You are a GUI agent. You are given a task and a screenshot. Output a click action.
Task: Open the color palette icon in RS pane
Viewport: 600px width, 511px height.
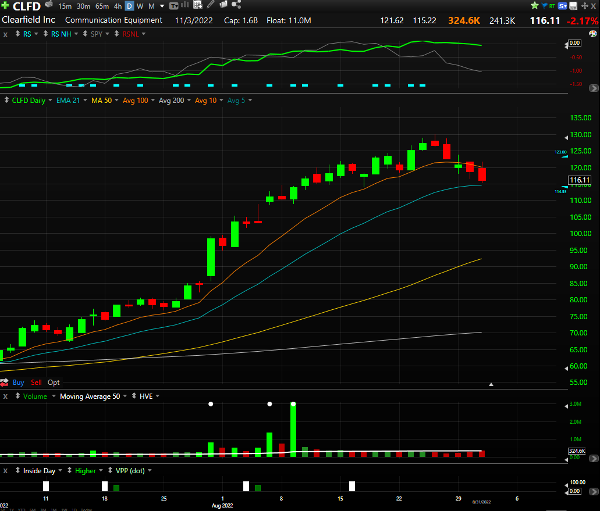pyautogui.click(x=593, y=34)
